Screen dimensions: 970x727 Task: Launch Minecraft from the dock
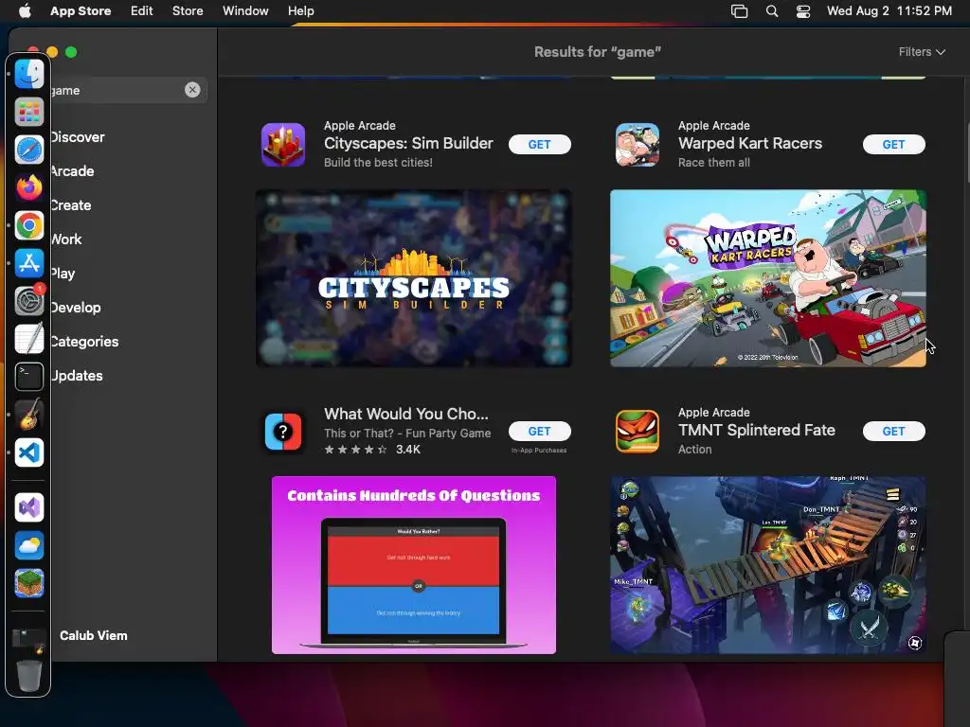[29, 583]
